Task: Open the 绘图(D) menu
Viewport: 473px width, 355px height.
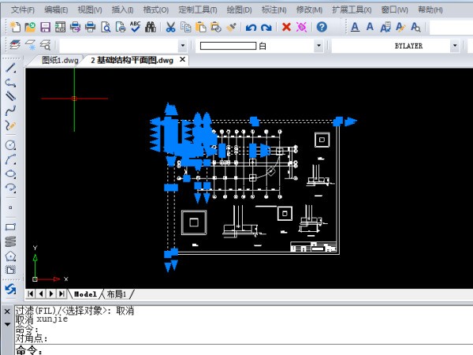Action: click(238, 9)
